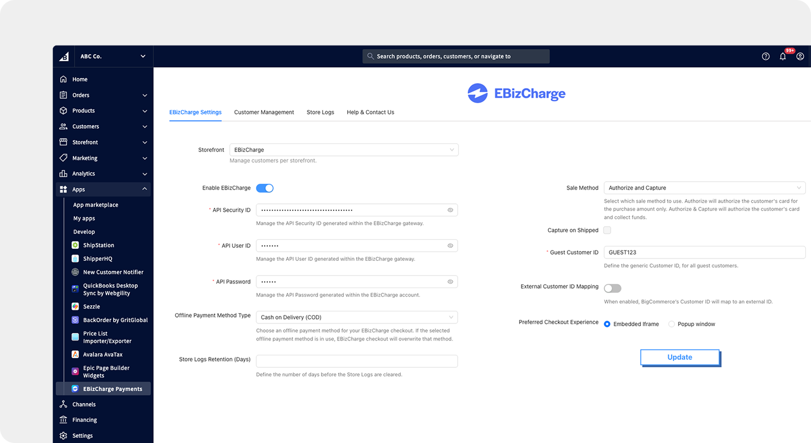The width and height of the screenshot is (811, 443).
Task: Open the Storefront EBizCharge dropdown
Action: pyautogui.click(x=344, y=150)
